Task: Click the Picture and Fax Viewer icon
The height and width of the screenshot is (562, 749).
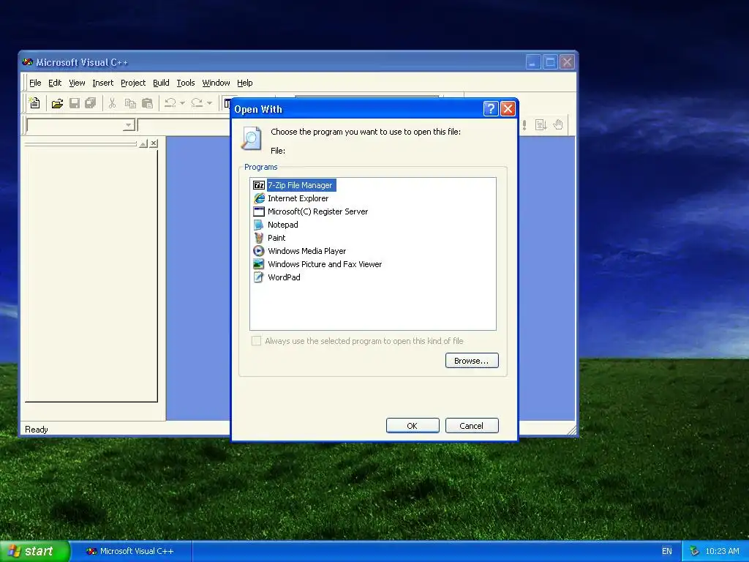Action: point(258,263)
